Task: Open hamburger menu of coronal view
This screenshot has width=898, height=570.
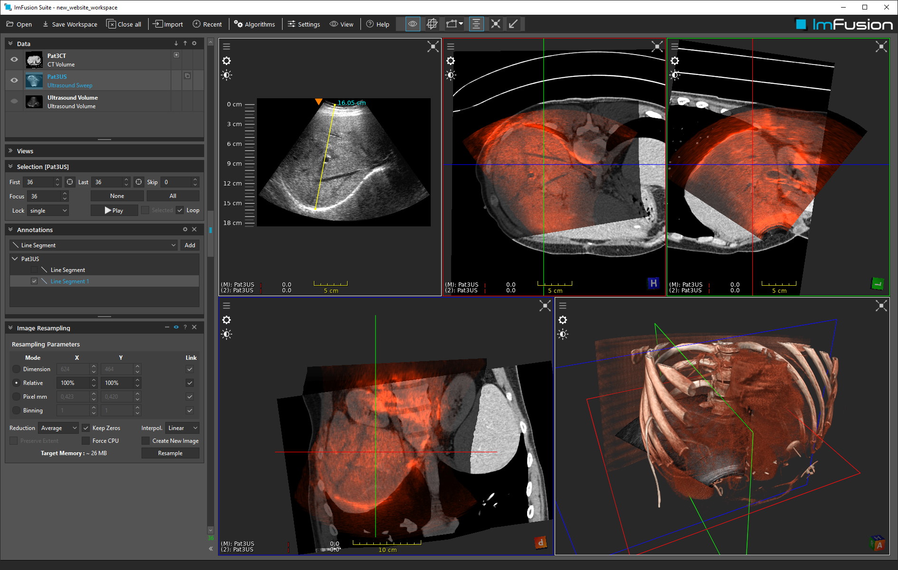Action: click(227, 306)
